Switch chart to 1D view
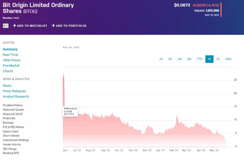Image resolution: width=244 pixels, height=160 pixels. click(161, 59)
